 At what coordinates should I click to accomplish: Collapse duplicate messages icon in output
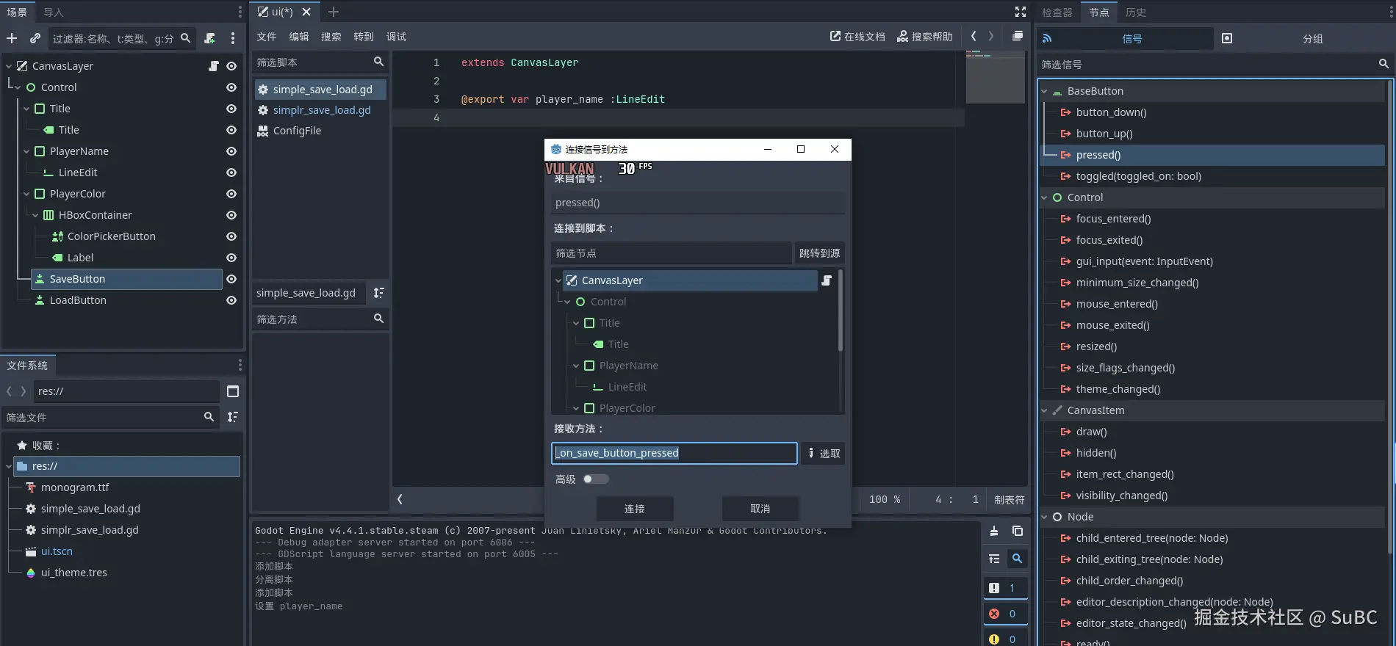point(994,559)
